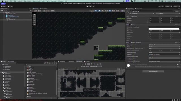This screenshot has width=181, height=101.
Task: Open the Window menu in menu bar
Action: point(61,1)
